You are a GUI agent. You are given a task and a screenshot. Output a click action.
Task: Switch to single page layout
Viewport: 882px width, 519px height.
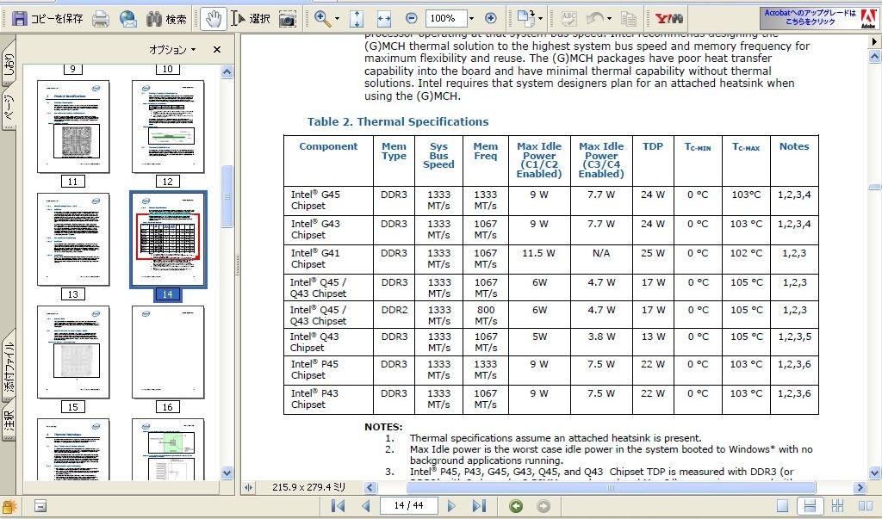(782, 506)
